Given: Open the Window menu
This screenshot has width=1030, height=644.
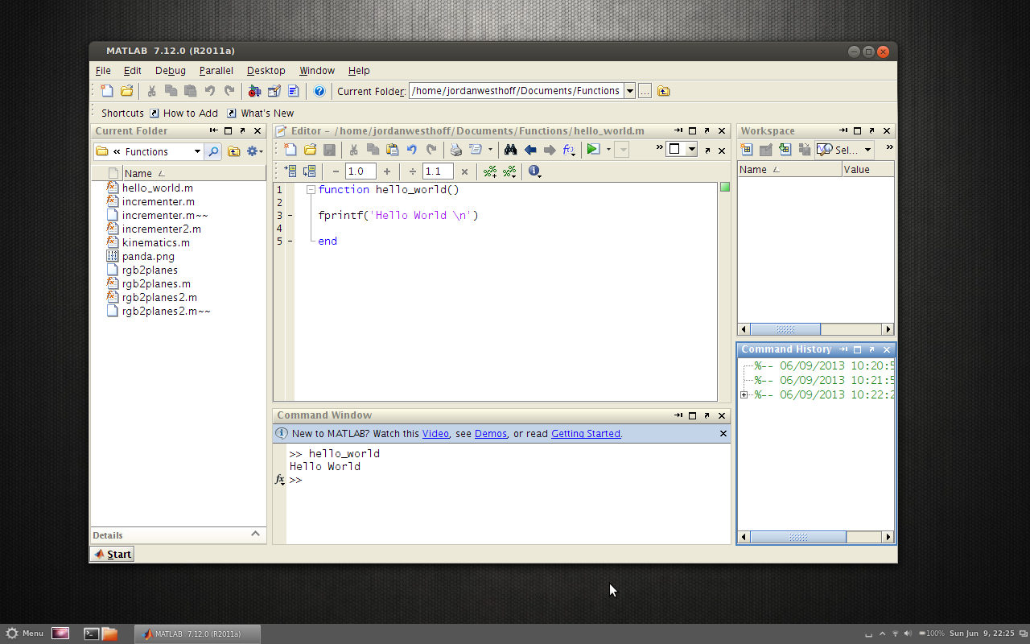Looking at the screenshot, I should click(x=317, y=71).
